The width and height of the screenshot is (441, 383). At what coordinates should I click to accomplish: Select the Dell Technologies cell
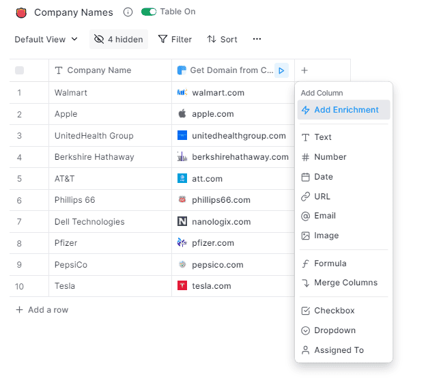point(111,222)
